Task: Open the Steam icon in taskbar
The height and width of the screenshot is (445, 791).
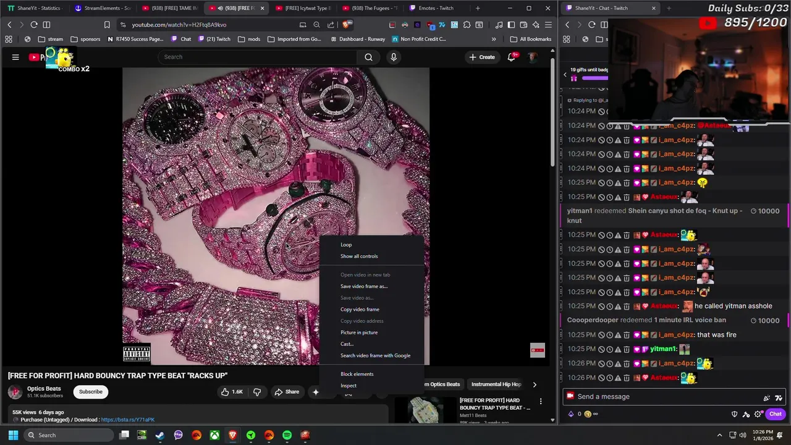Action: click(160, 435)
